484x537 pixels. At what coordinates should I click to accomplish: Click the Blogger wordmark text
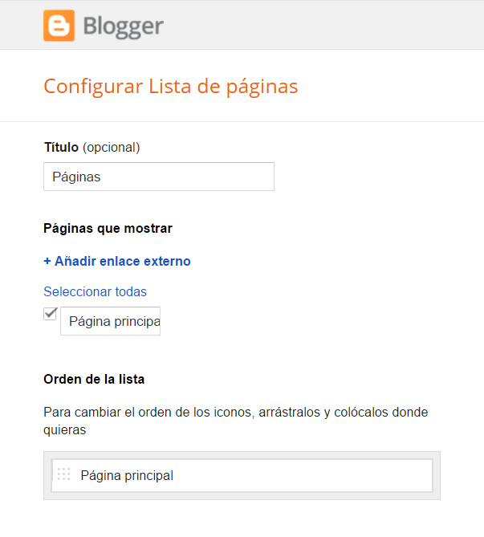pyautogui.click(x=122, y=26)
